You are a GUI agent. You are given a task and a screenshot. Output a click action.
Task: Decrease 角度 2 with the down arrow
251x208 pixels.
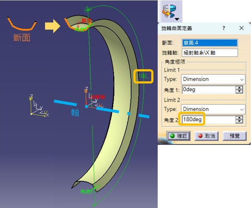tap(239, 121)
